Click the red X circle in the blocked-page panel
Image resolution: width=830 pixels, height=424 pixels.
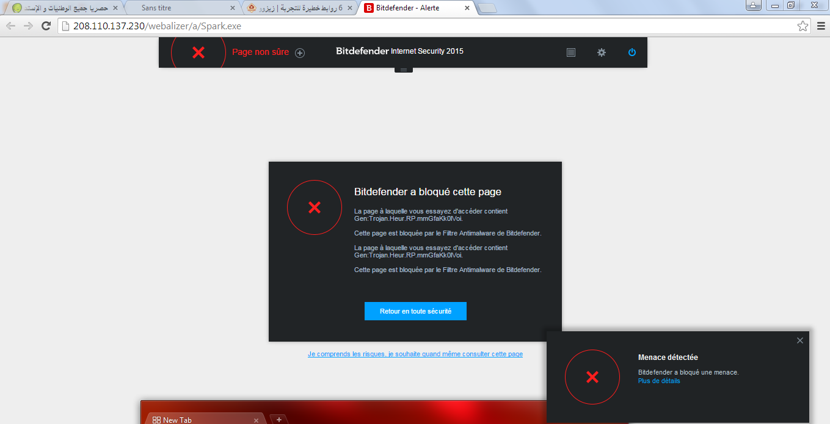pyautogui.click(x=315, y=207)
